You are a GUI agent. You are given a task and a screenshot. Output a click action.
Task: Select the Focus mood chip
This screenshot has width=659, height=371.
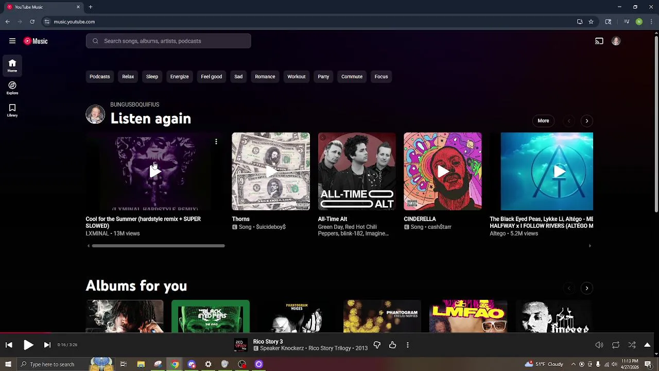pos(381,77)
